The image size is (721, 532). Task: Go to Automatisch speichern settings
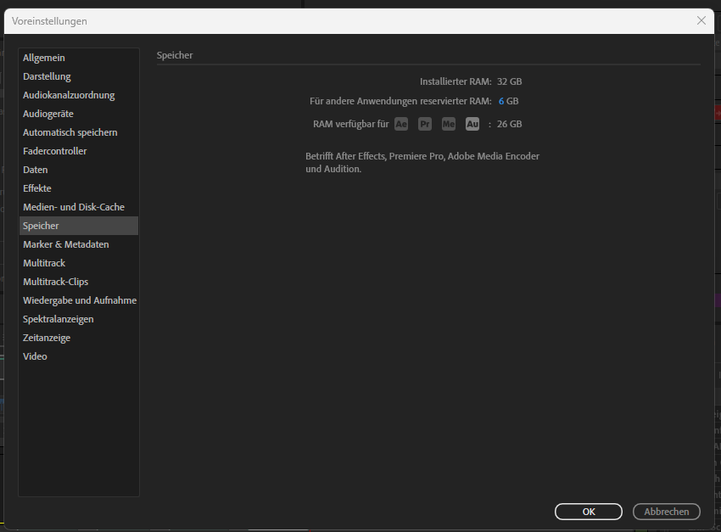pyautogui.click(x=69, y=132)
